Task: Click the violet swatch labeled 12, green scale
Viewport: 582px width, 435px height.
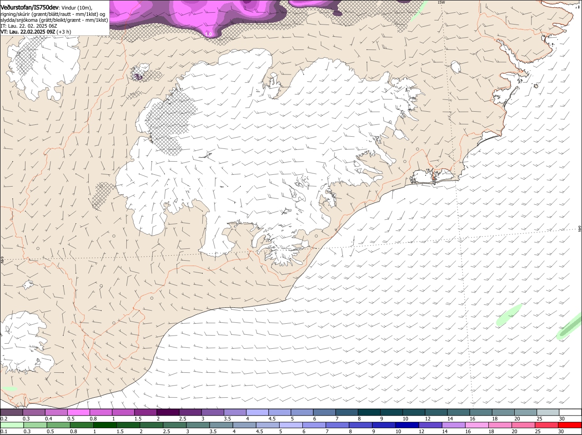Action: click(x=431, y=425)
